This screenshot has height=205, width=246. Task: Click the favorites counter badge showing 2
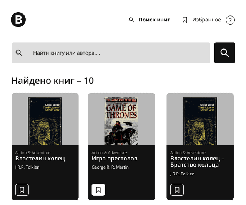point(230,20)
